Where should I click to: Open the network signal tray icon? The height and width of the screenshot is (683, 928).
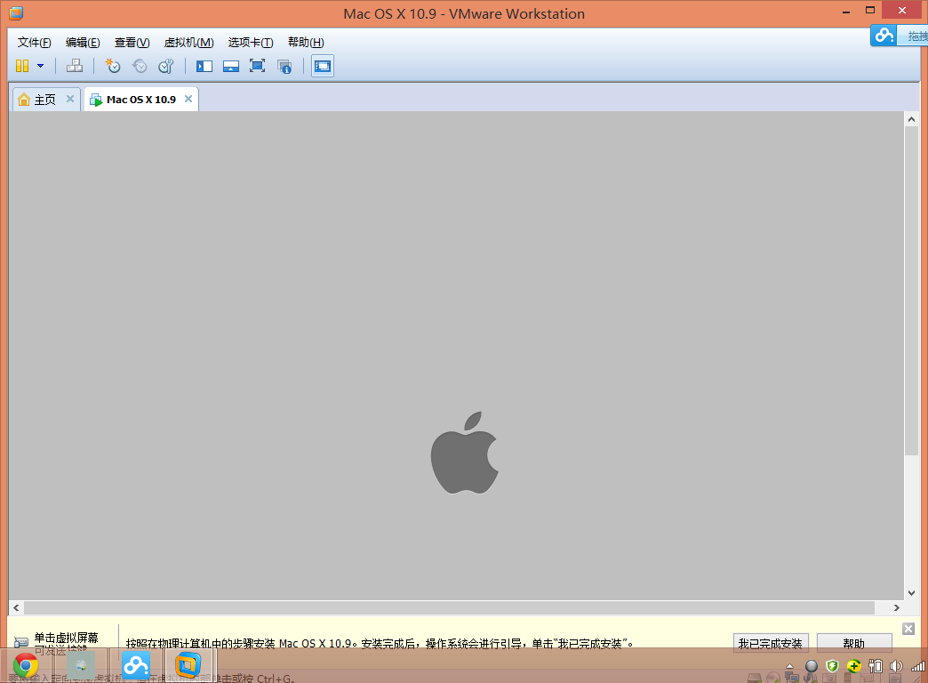pos(918,666)
